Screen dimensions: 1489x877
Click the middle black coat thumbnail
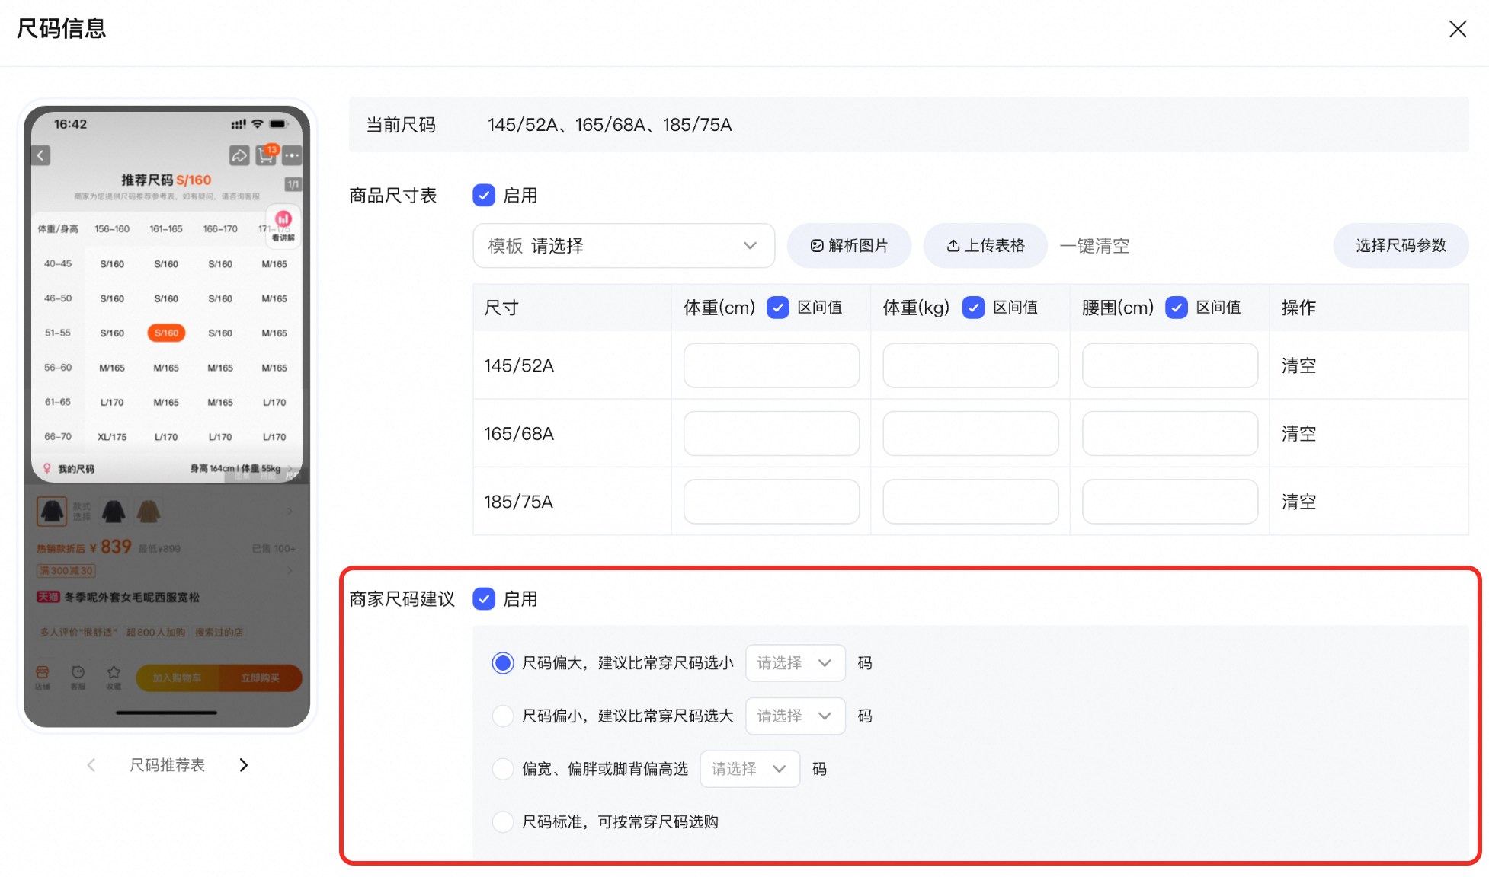pos(114,511)
